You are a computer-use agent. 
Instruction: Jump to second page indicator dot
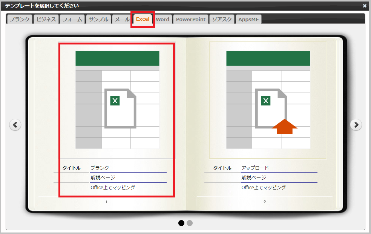click(190, 223)
